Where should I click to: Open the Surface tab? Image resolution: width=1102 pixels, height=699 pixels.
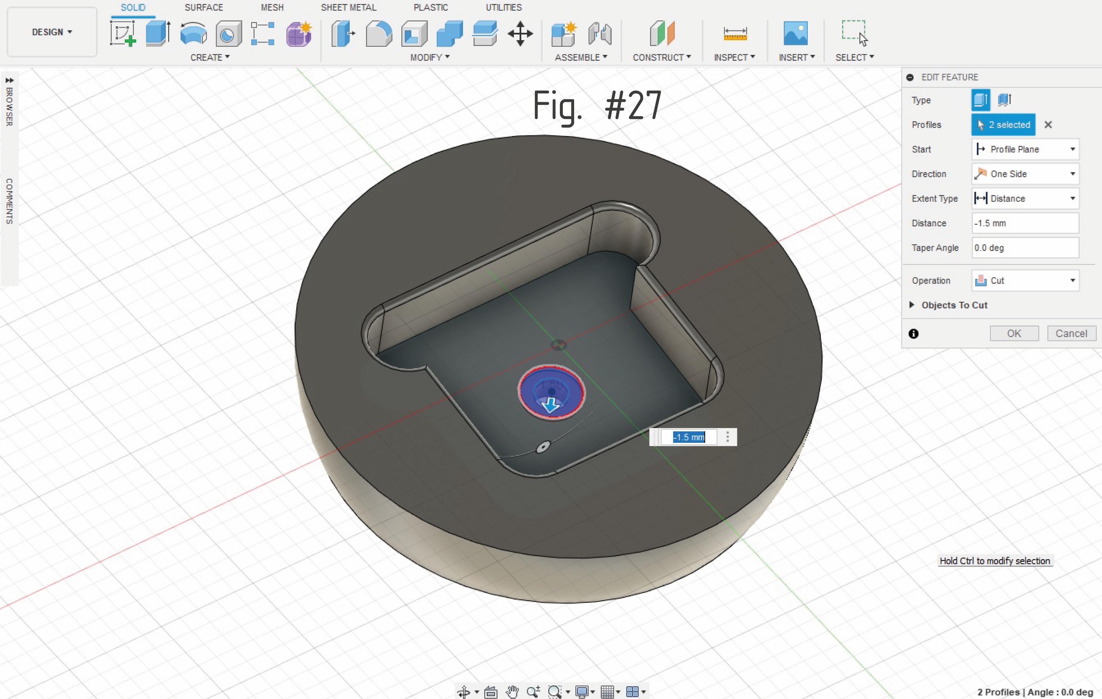click(x=204, y=7)
